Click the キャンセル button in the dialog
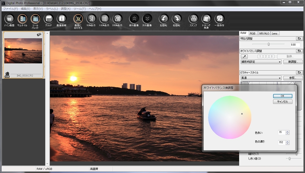The height and width of the screenshot is (173, 305). point(282,102)
